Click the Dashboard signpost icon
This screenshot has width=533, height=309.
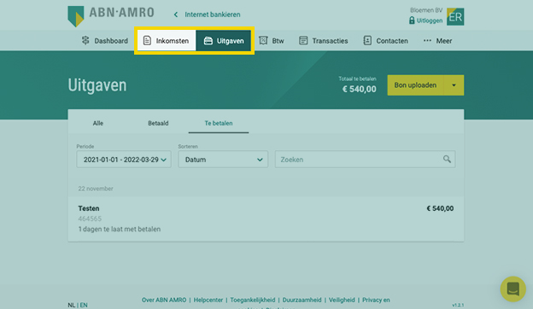(x=85, y=41)
